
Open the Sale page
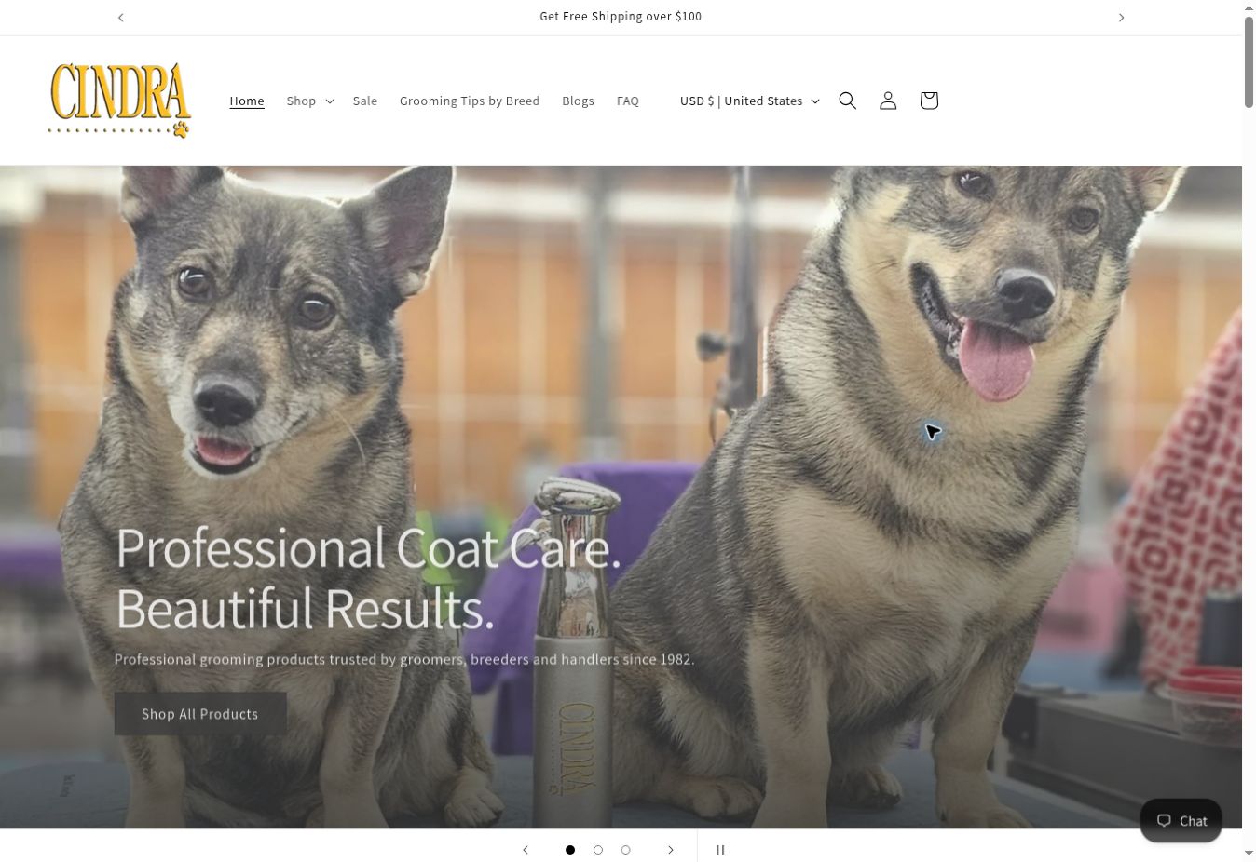[x=365, y=101]
